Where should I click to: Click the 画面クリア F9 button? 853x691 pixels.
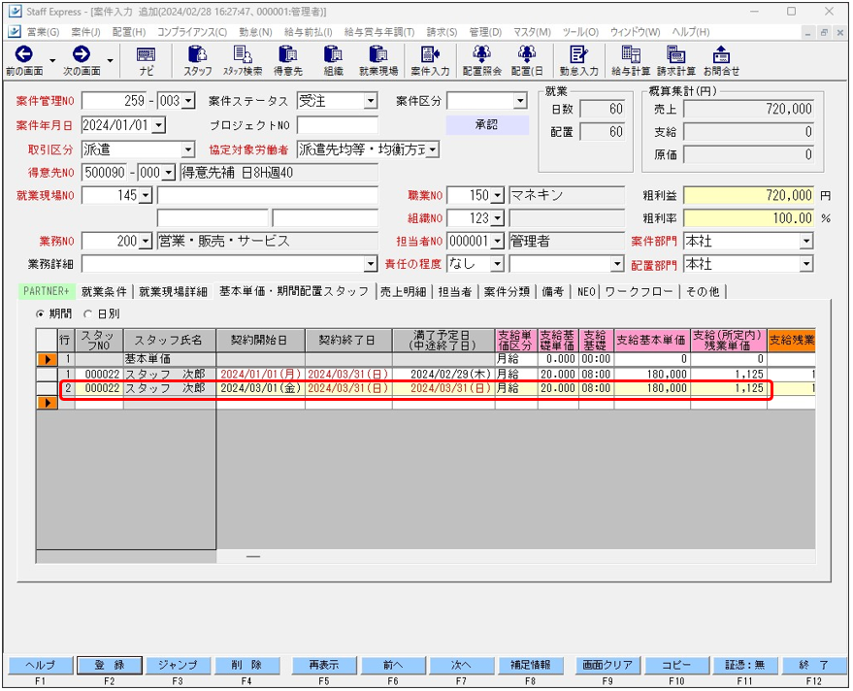(x=607, y=665)
